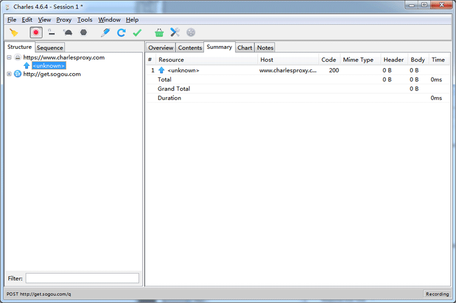Toggle SSL proxying padlock icon
This screenshot has height=303, width=456.
click(51, 33)
